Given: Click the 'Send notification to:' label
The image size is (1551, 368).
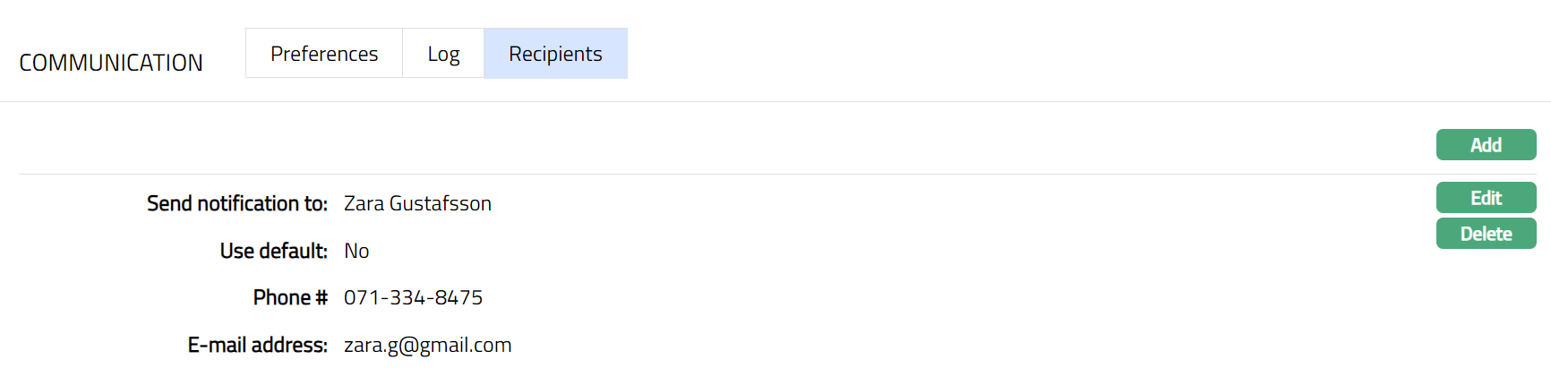Looking at the screenshot, I should (x=237, y=204).
